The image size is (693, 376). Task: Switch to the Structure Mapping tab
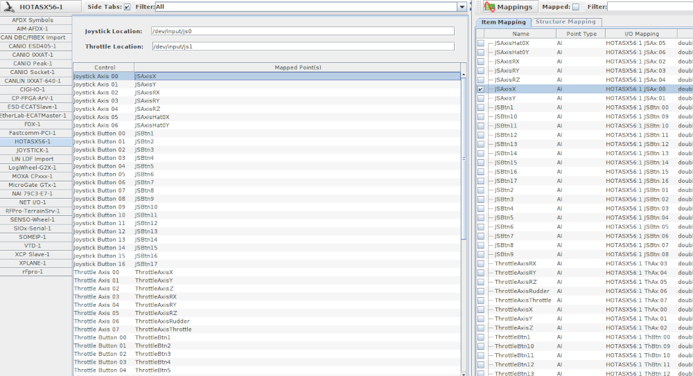point(565,21)
